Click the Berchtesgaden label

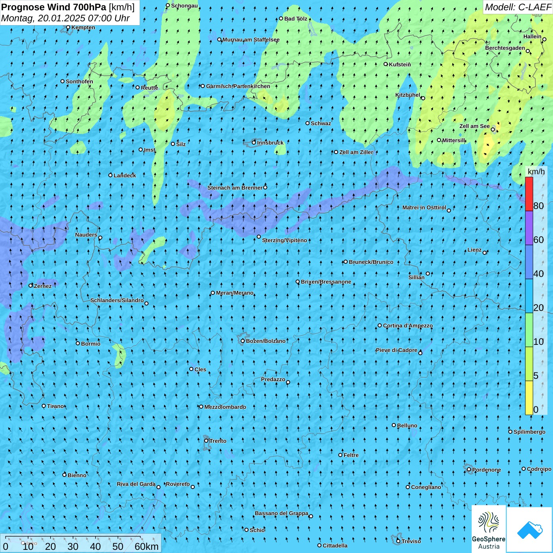(x=505, y=48)
